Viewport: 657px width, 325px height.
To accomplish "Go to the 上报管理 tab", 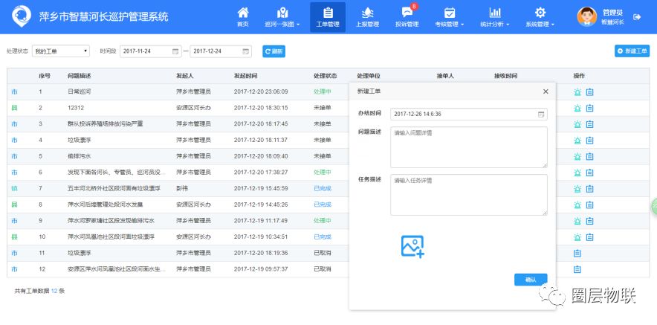I will click(x=367, y=17).
